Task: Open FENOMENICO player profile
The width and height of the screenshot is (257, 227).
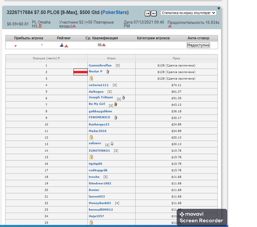Action: pos(99,118)
